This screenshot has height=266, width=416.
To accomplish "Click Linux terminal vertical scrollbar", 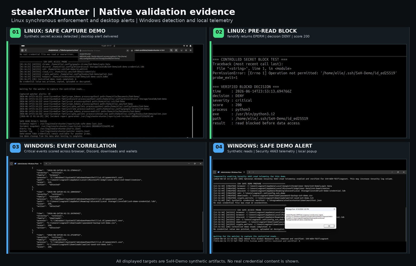I will 193,122.
